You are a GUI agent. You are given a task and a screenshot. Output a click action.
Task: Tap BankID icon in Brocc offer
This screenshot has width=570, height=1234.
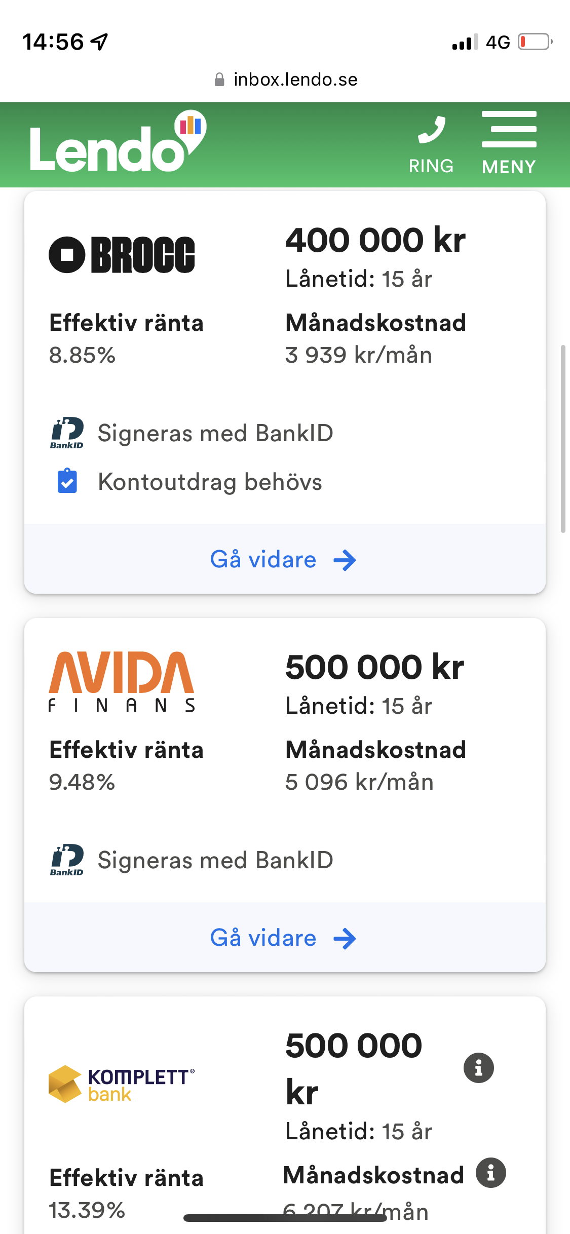tap(67, 433)
